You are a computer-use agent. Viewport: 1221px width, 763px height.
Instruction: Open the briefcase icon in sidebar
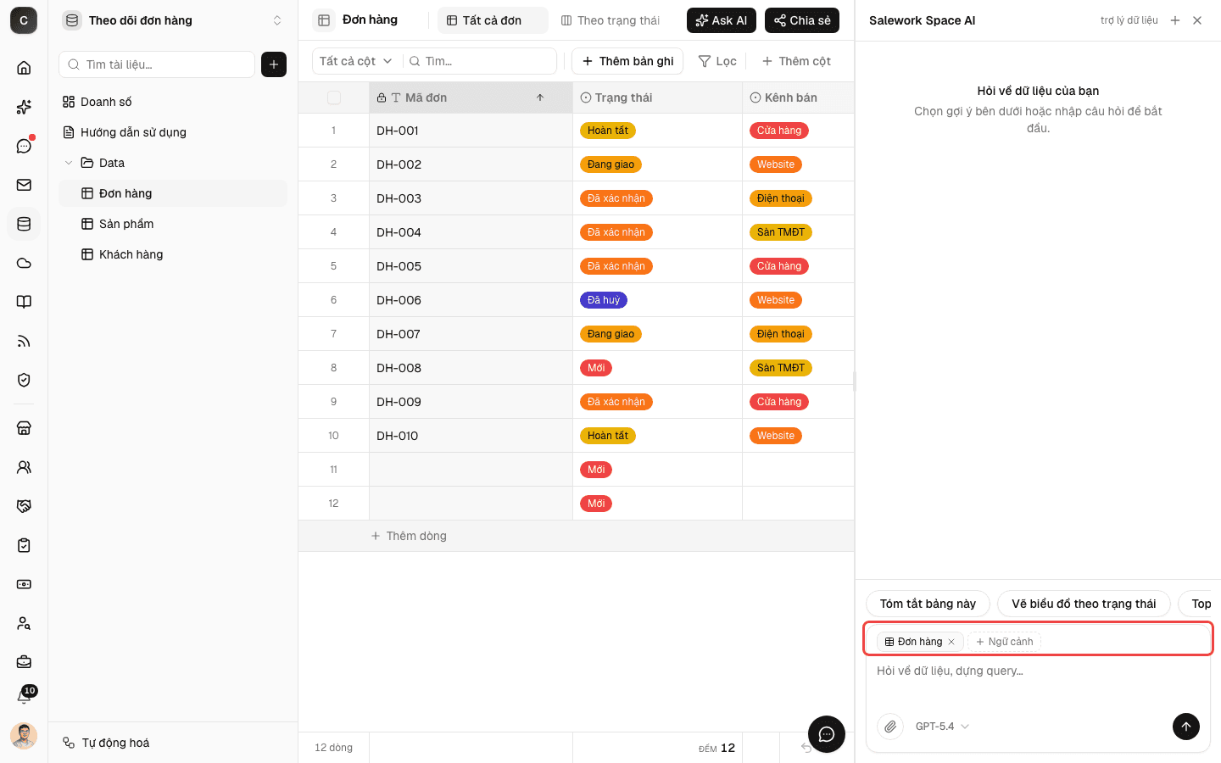(x=24, y=661)
